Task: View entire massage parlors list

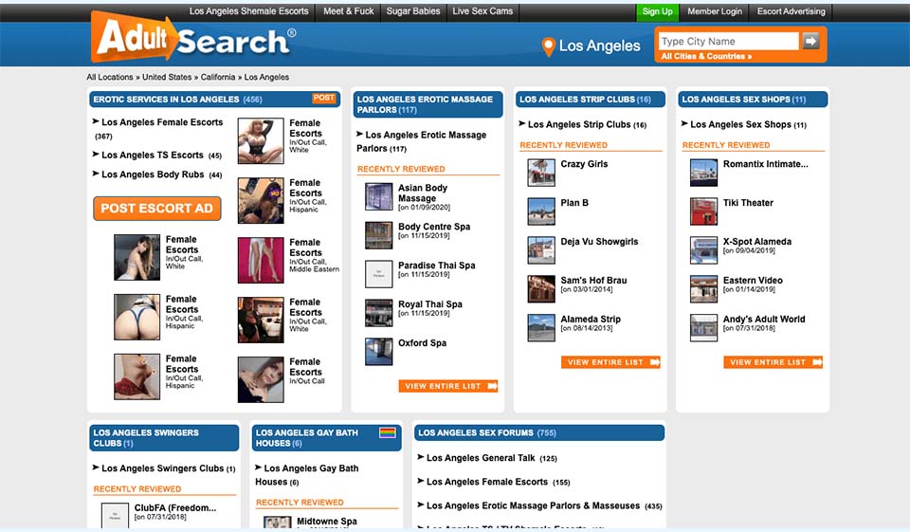Action: coord(448,386)
